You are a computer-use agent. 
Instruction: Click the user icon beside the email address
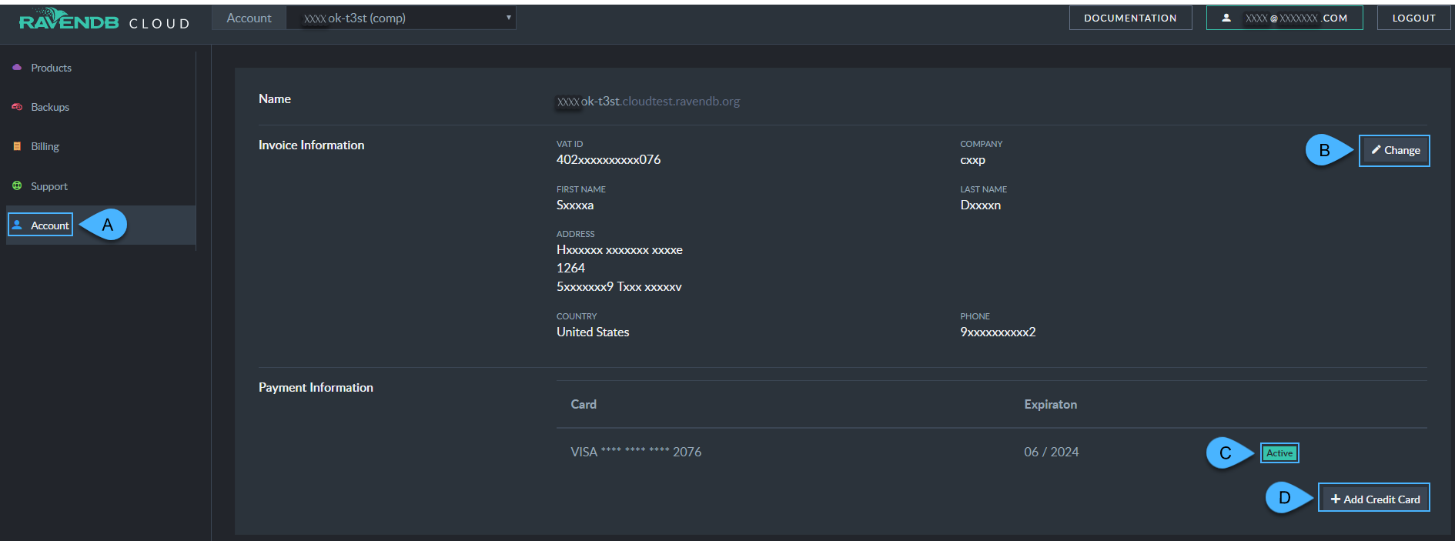[x=1226, y=18]
